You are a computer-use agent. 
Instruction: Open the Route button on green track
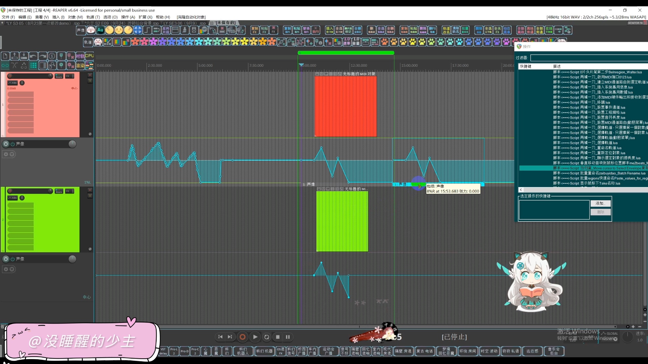click(x=59, y=191)
